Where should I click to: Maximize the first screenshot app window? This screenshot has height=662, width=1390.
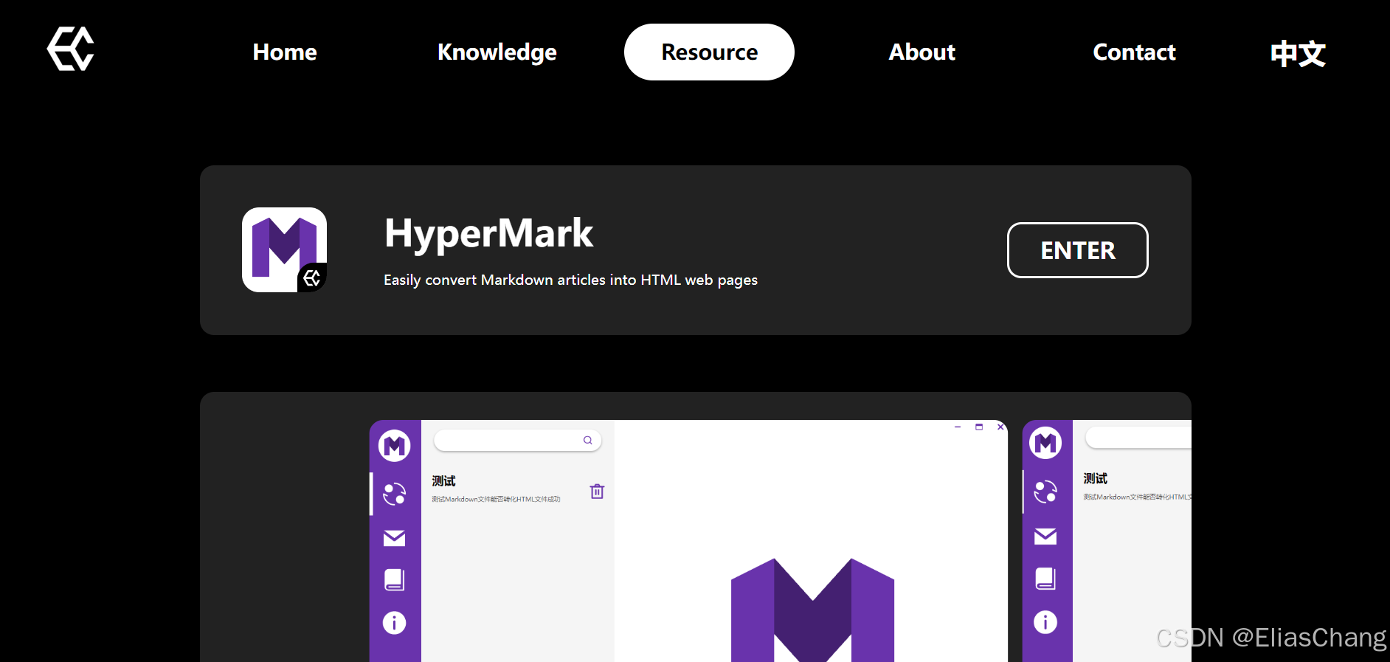tap(979, 427)
